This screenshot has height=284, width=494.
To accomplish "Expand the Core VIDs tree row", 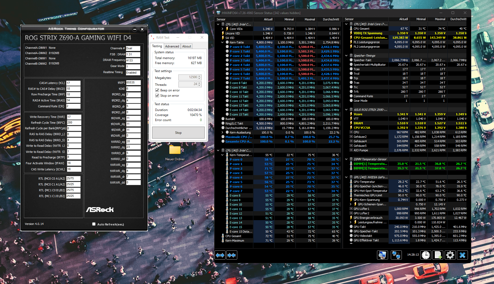I will 222,29.
